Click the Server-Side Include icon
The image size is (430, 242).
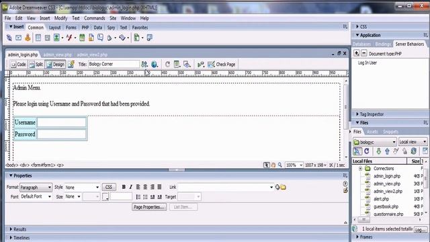91,38
